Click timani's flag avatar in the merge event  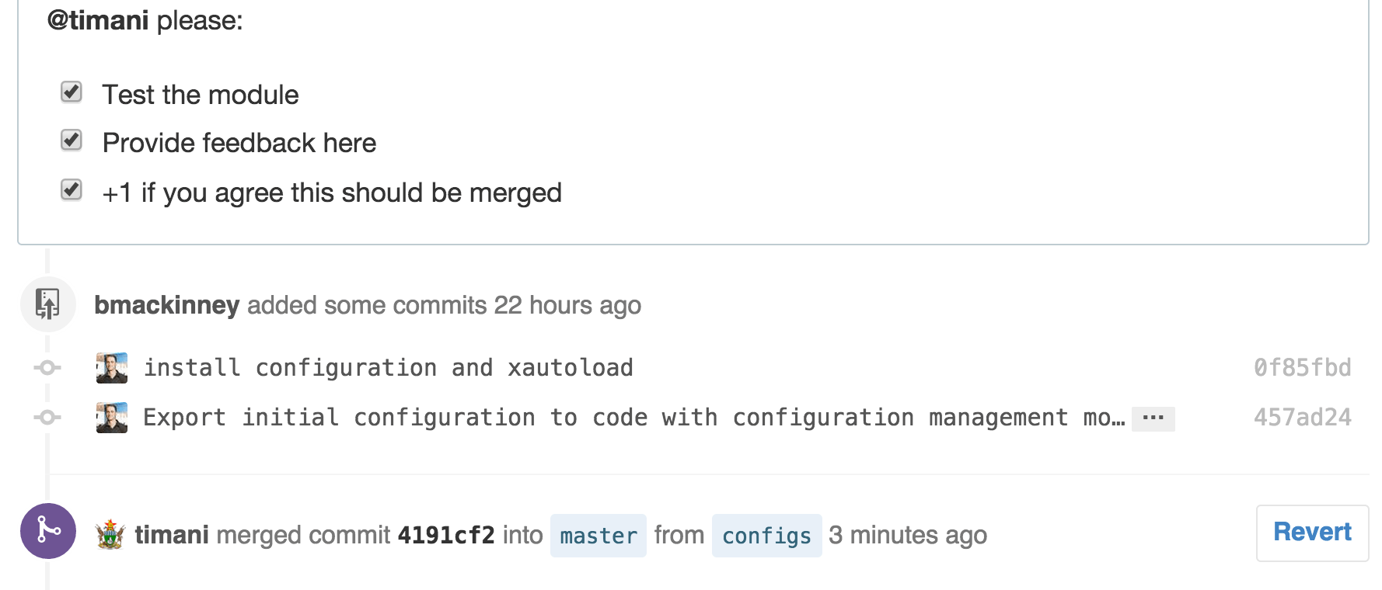point(110,535)
